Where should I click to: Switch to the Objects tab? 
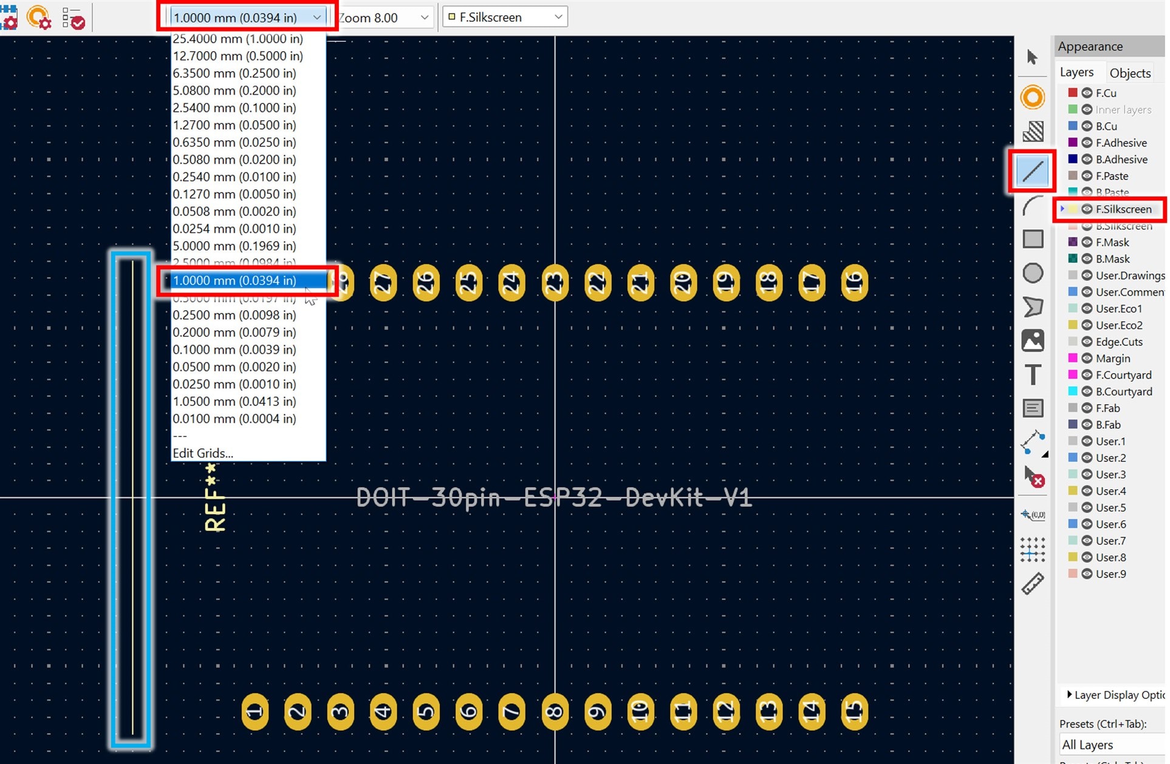click(x=1129, y=73)
